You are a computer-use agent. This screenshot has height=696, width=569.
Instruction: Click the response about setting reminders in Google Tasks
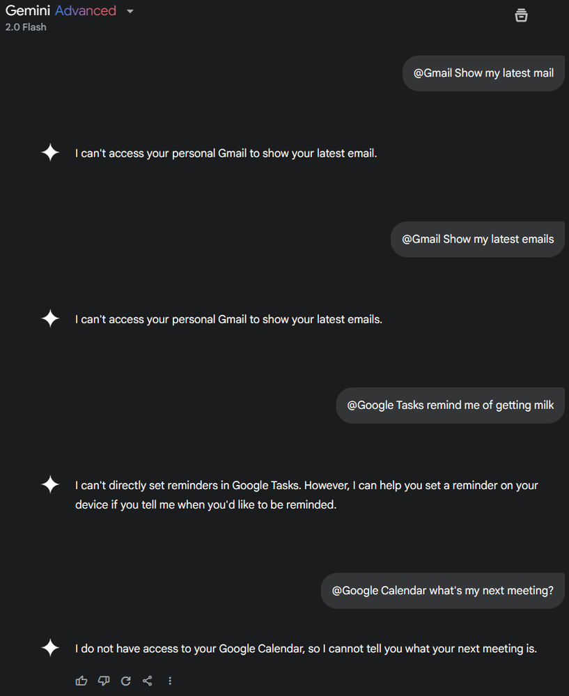pos(306,495)
